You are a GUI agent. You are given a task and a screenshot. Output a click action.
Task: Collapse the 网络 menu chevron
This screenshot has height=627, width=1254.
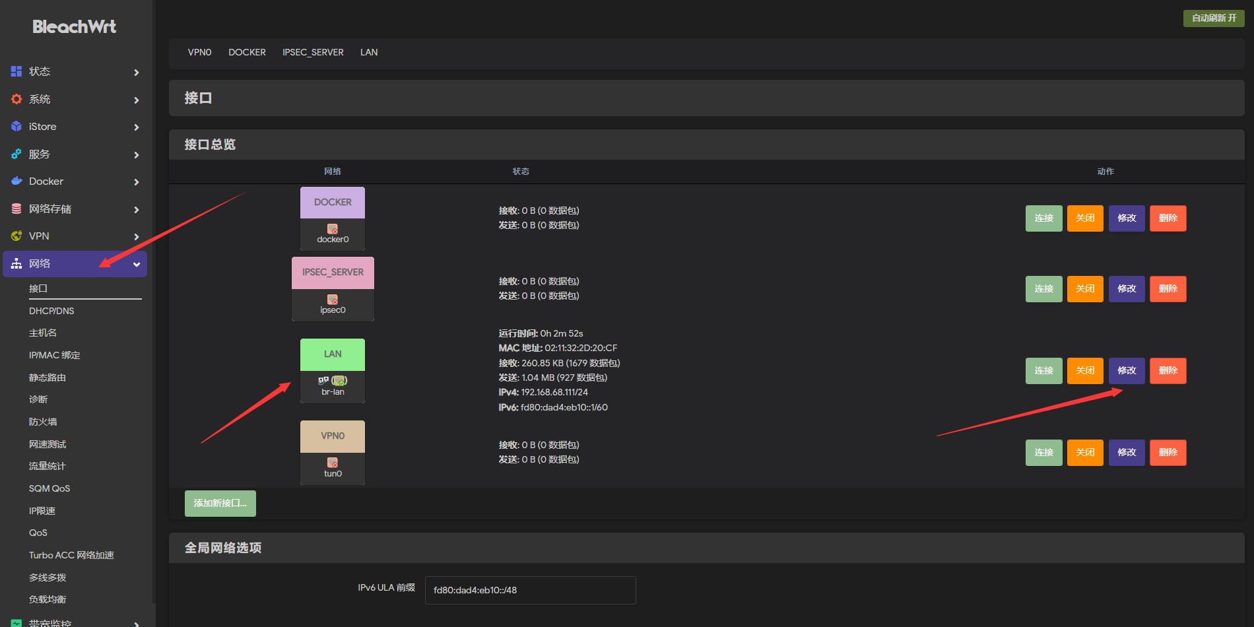click(x=137, y=265)
